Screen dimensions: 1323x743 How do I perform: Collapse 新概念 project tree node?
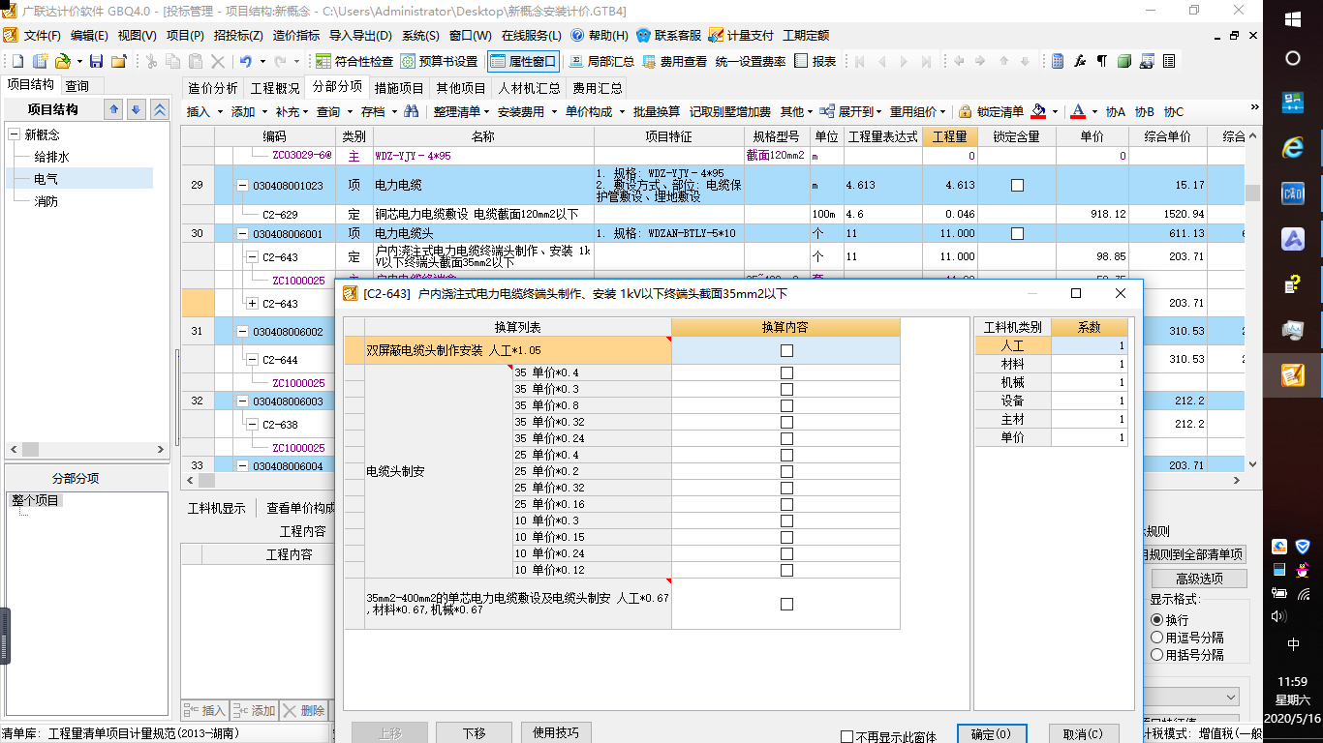coord(14,134)
